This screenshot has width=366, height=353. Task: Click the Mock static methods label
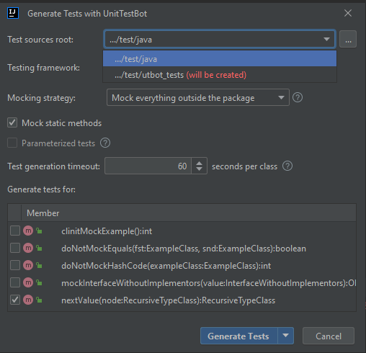pos(62,123)
